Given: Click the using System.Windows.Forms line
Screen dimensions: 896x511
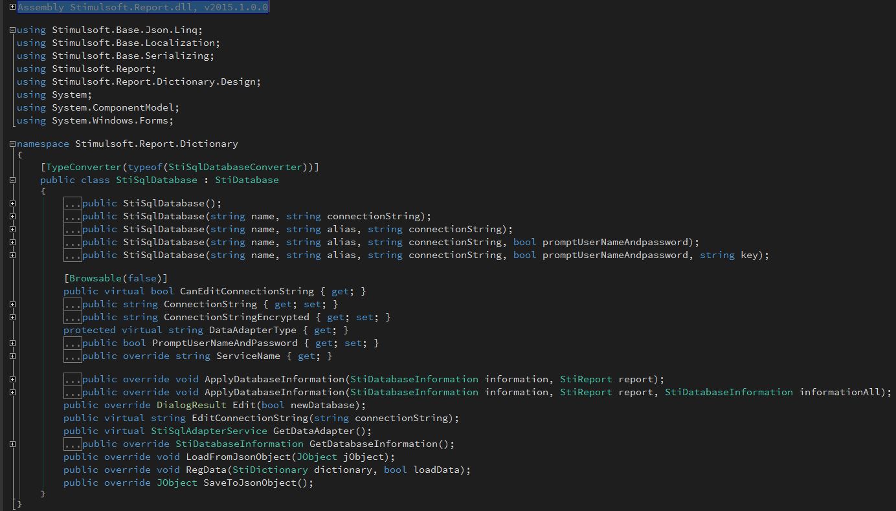Looking at the screenshot, I should (x=95, y=120).
